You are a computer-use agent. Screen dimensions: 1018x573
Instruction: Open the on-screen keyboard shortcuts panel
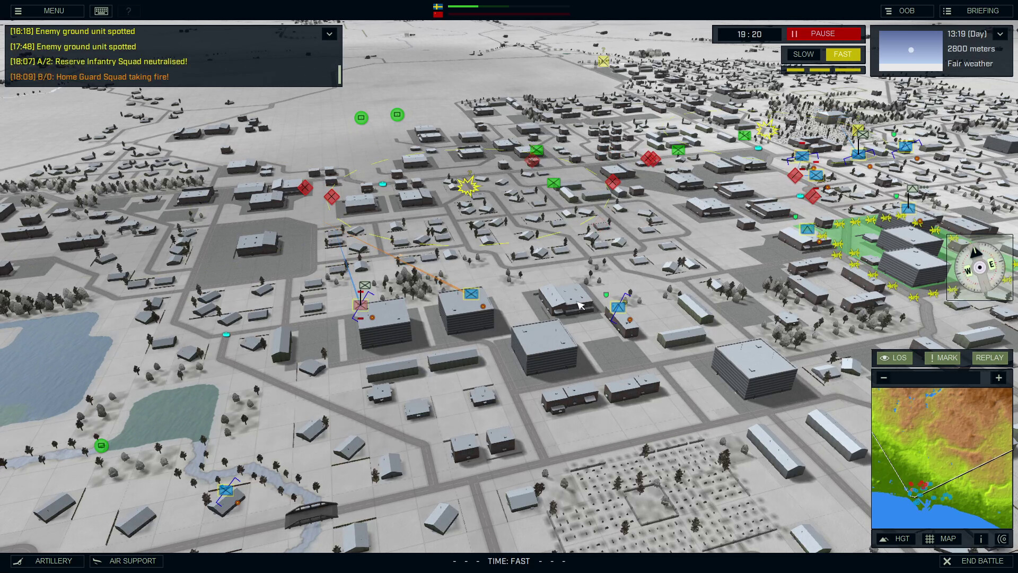tap(101, 11)
